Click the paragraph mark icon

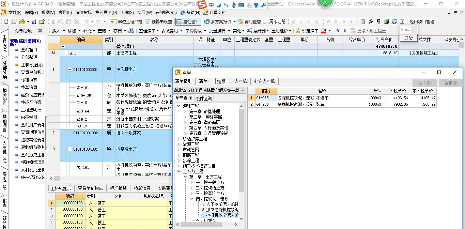(x=378, y=21)
